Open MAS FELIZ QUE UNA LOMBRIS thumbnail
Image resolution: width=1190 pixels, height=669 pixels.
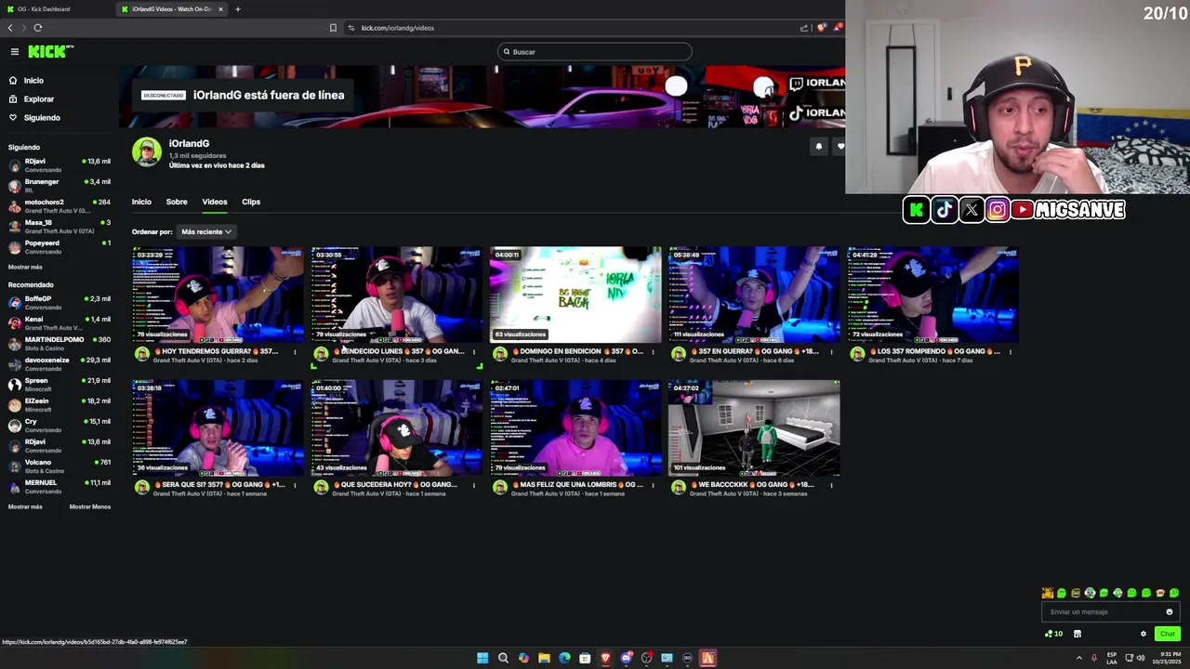tap(575, 427)
